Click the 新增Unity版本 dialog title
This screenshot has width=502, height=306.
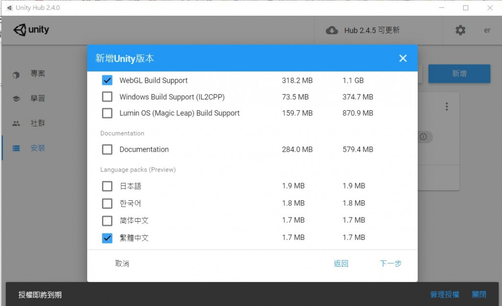coord(125,59)
